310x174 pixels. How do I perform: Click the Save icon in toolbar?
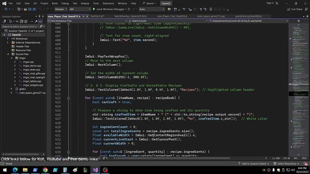click(x=30, y=9)
